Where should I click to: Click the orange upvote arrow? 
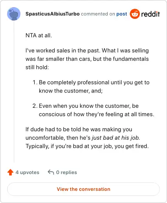tap(10, 172)
